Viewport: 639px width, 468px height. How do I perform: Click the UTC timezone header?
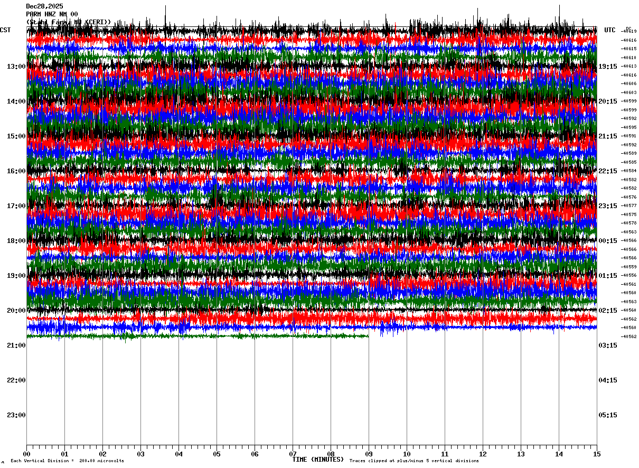(x=610, y=30)
